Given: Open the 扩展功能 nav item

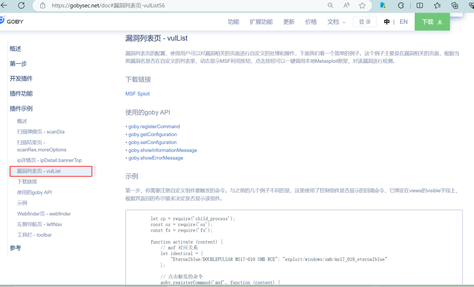Looking at the screenshot, I should [x=261, y=22].
